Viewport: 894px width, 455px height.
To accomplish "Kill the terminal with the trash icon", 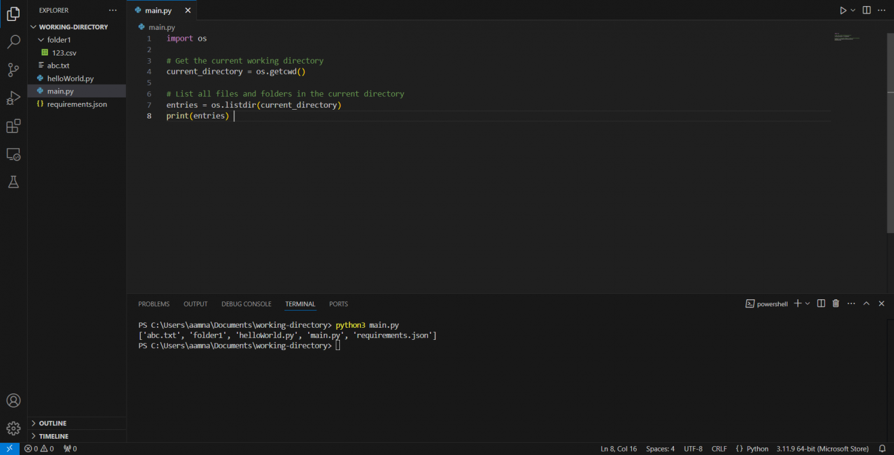I will point(836,303).
